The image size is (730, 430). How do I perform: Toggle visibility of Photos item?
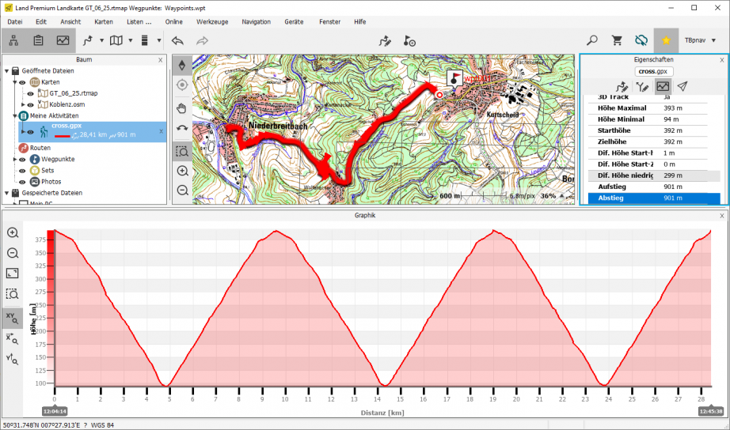pos(23,181)
